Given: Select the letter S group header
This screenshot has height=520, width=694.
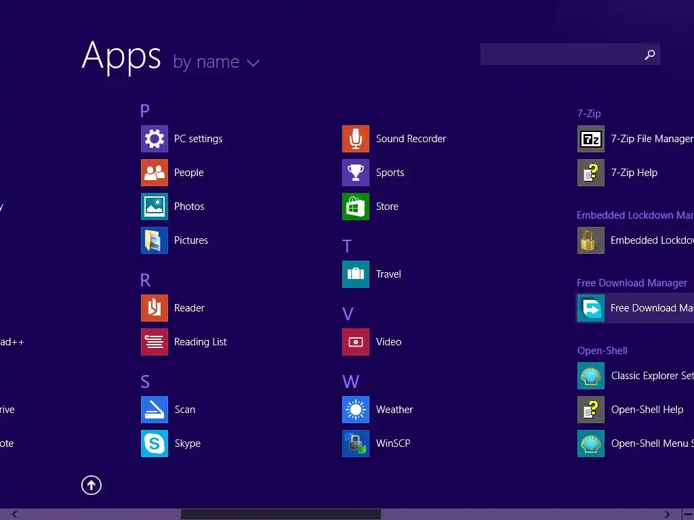Looking at the screenshot, I should pyautogui.click(x=145, y=382).
